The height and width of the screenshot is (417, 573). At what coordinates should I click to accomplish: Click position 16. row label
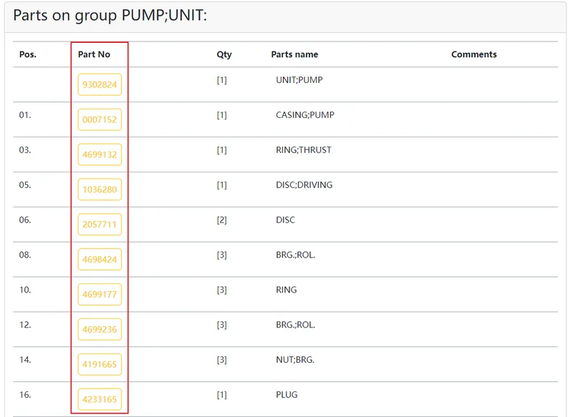25,395
